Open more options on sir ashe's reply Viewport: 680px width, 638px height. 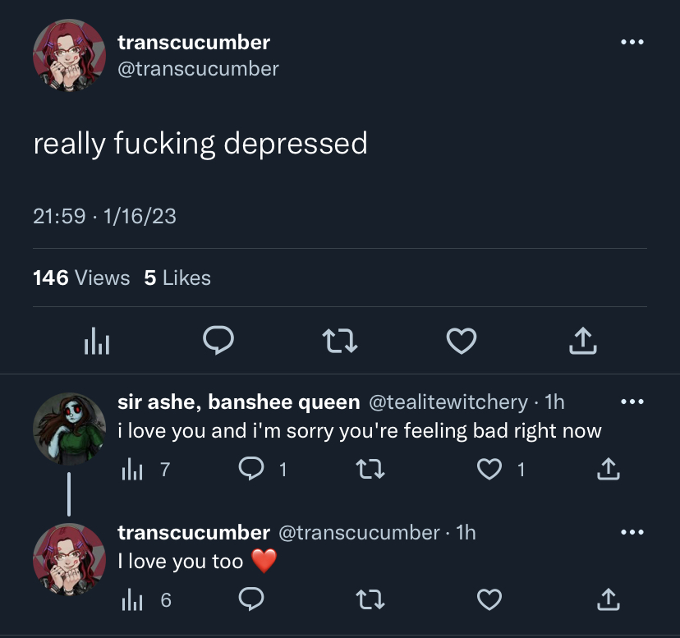pos(632,402)
